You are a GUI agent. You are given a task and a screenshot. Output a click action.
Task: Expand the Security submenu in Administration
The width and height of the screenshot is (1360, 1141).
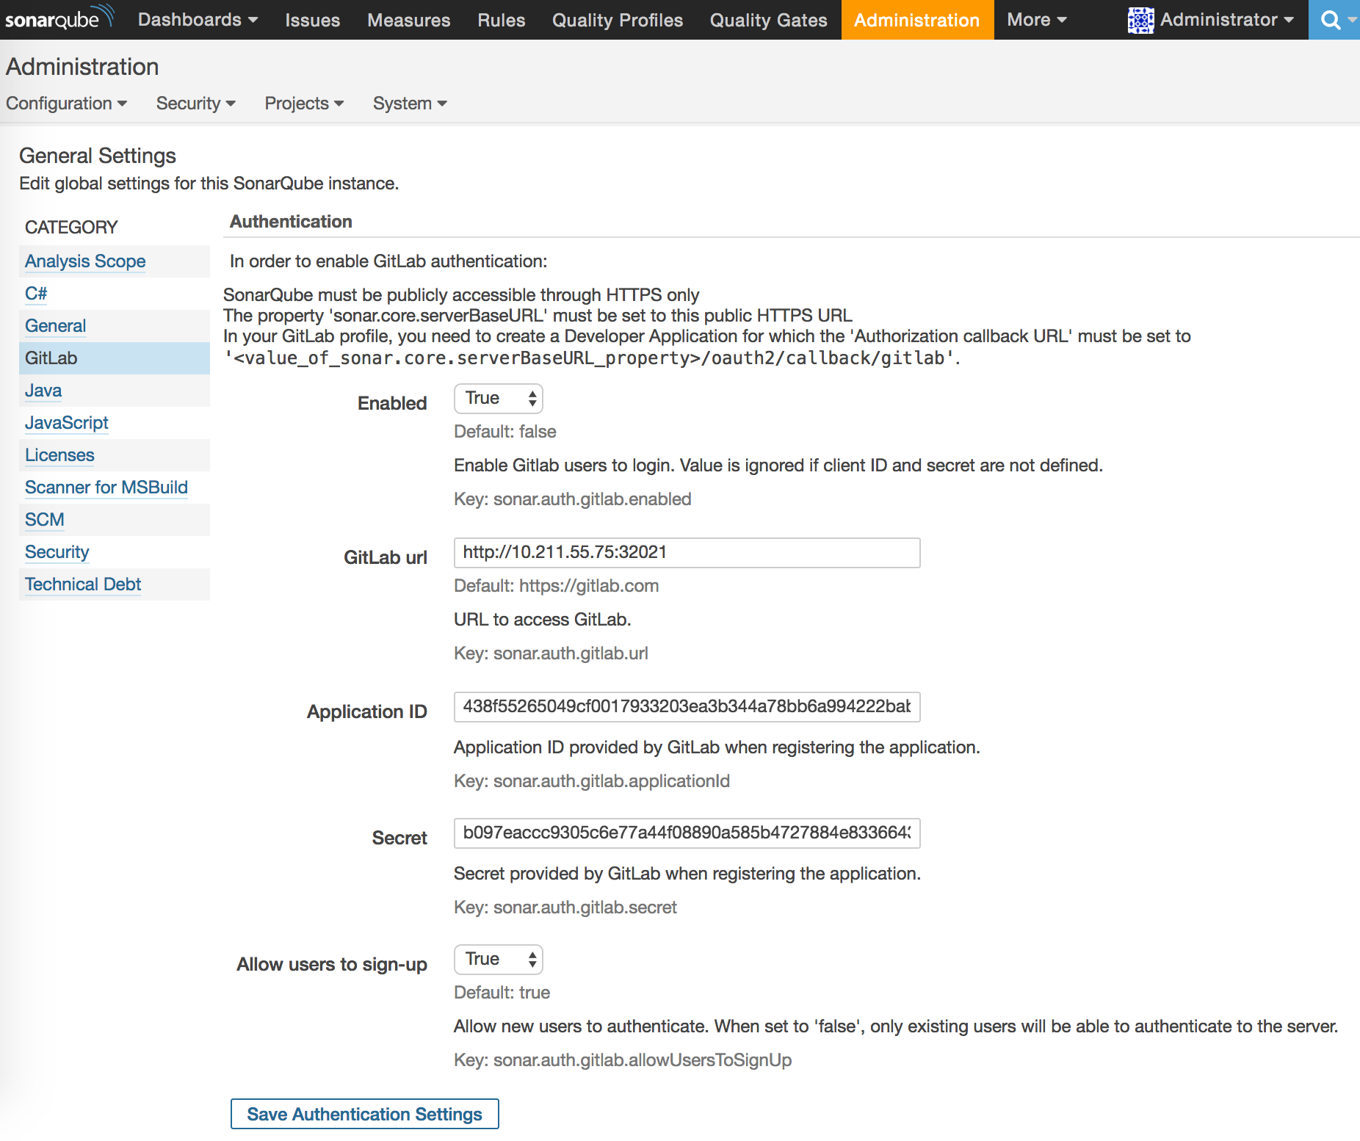195,104
